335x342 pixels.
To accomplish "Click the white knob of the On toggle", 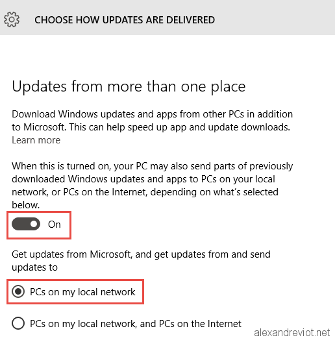I will click(34, 224).
